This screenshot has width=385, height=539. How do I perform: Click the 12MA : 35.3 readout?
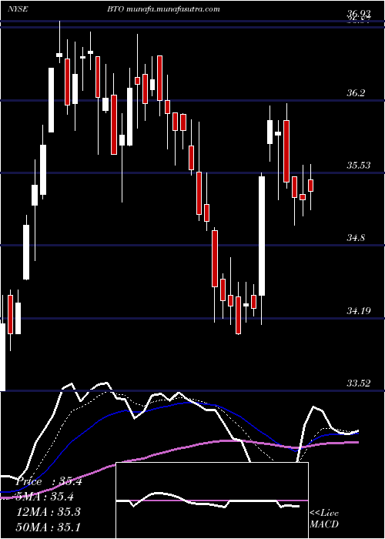pos(49,512)
